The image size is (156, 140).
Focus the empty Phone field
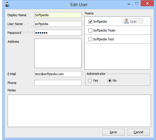tap(58, 83)
